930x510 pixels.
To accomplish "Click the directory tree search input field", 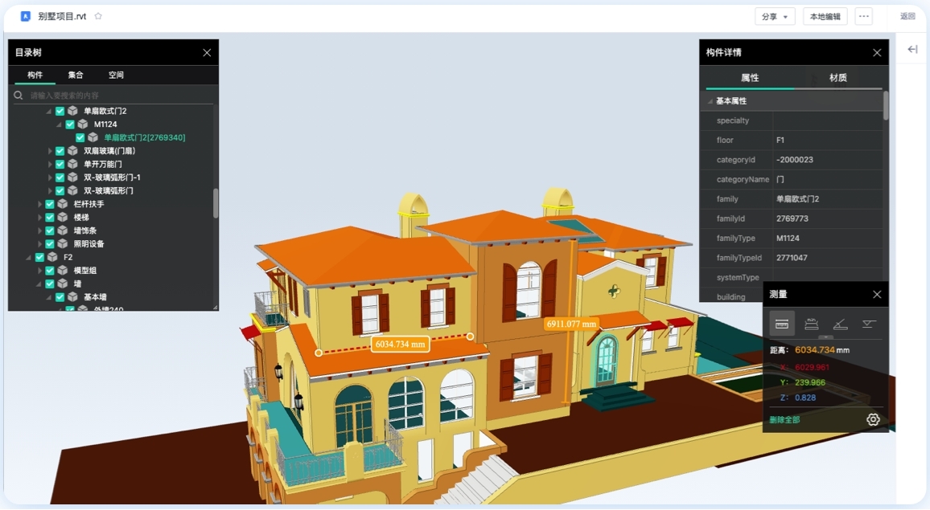I will point(113,96).
